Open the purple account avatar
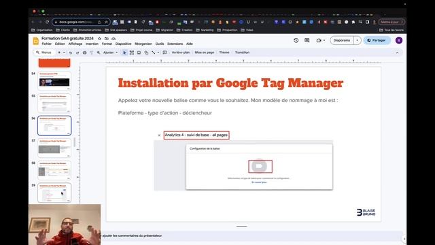Screen dimensions: 435x245 pos(399,40)
